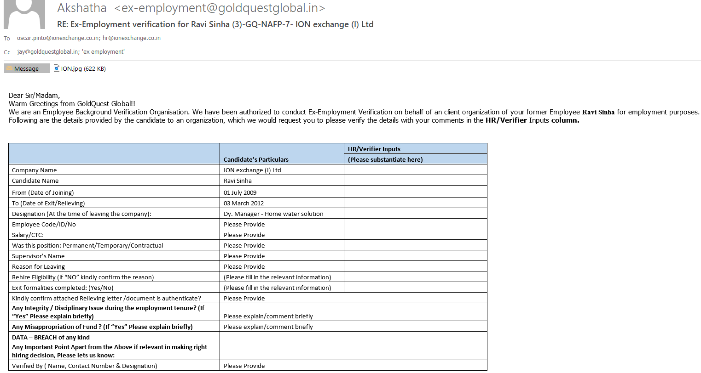Click 'Please explain/comment briefly' in Integrity row
The height and width of the screenshot is (373, 701).
click(268, 316)
